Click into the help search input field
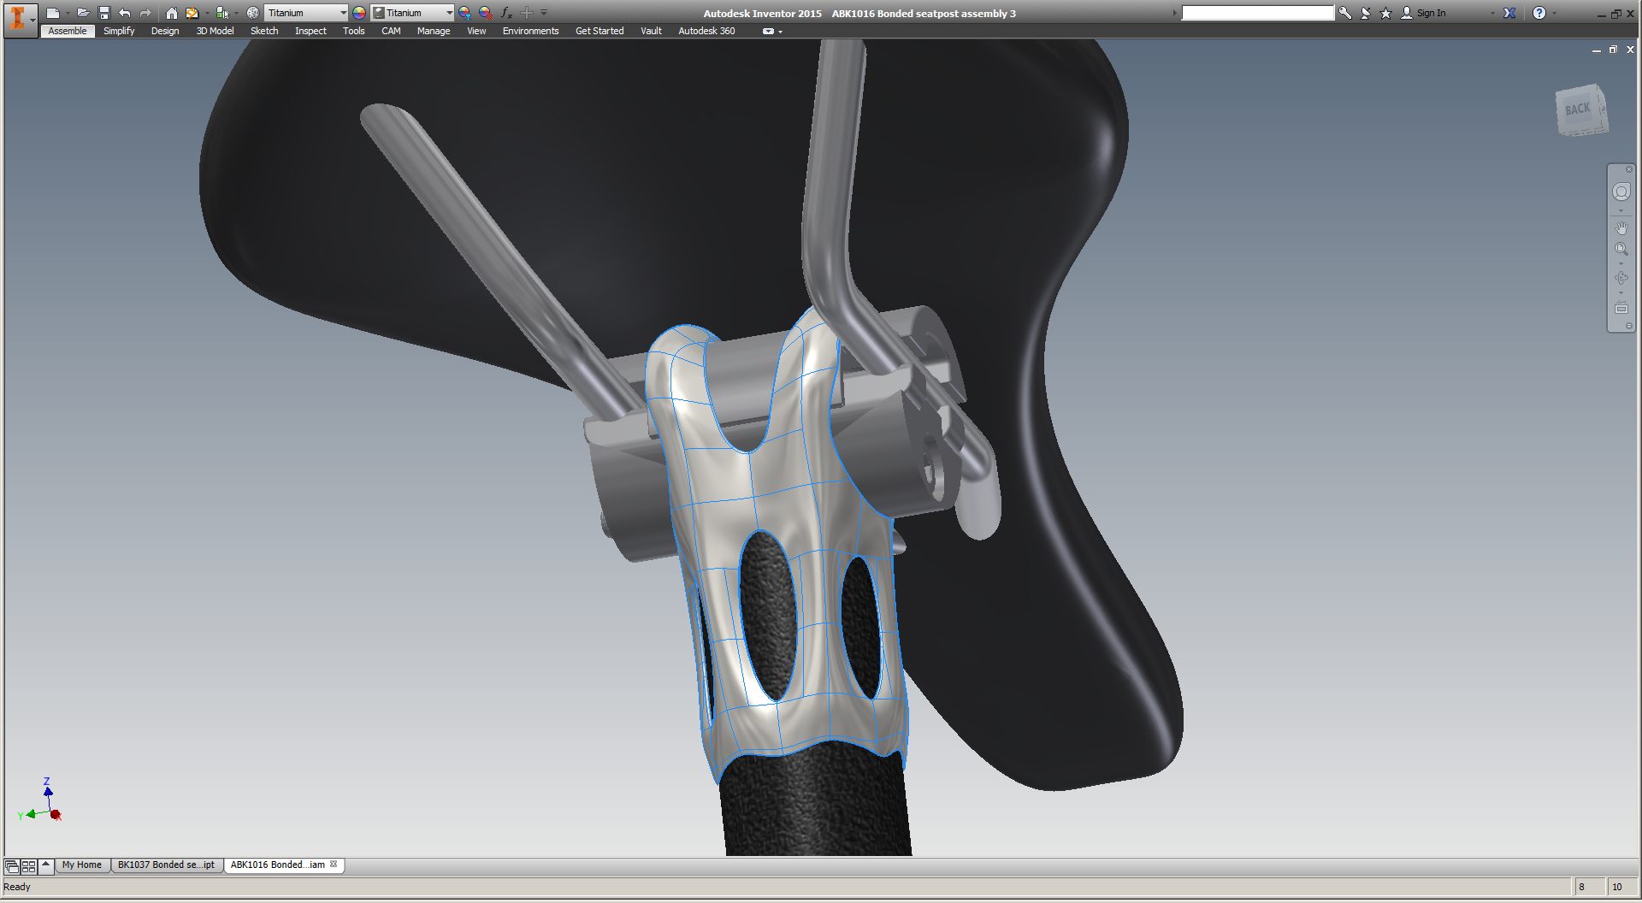Screen dimensions: 1642x903 1257,13
